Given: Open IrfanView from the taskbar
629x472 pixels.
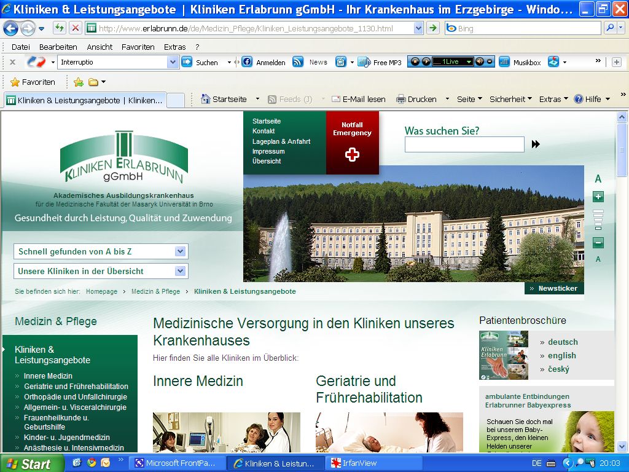Looking at the screenshot, I should (x=373, y=463).
